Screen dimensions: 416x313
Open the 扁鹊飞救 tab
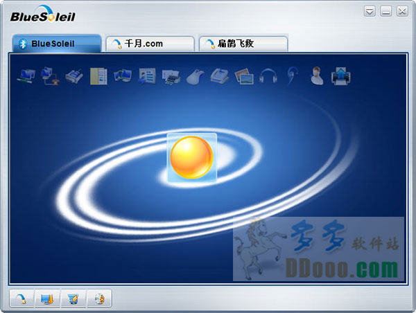pyautogui.click(x=243, y=44)
